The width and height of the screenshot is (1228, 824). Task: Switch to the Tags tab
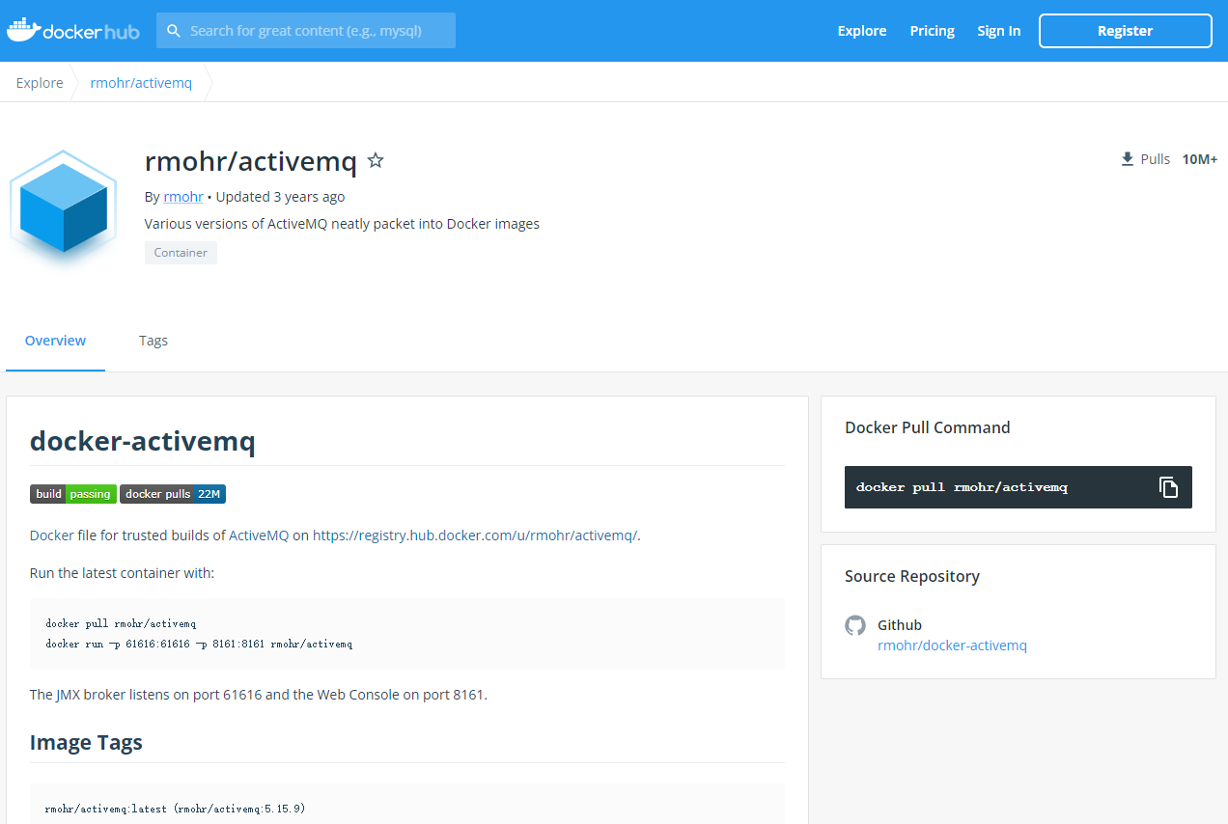[153, 341]
